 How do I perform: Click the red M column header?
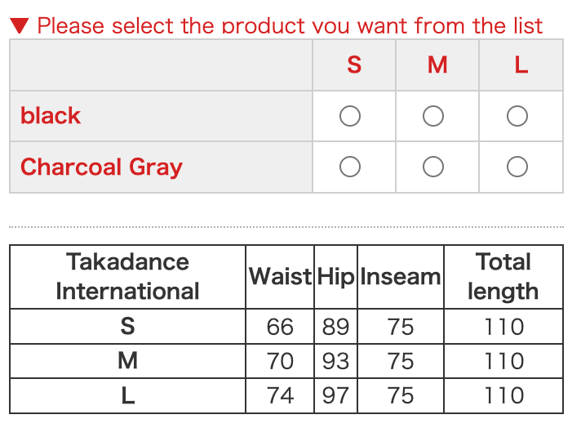pyautogui.click(x=437, y=65)
